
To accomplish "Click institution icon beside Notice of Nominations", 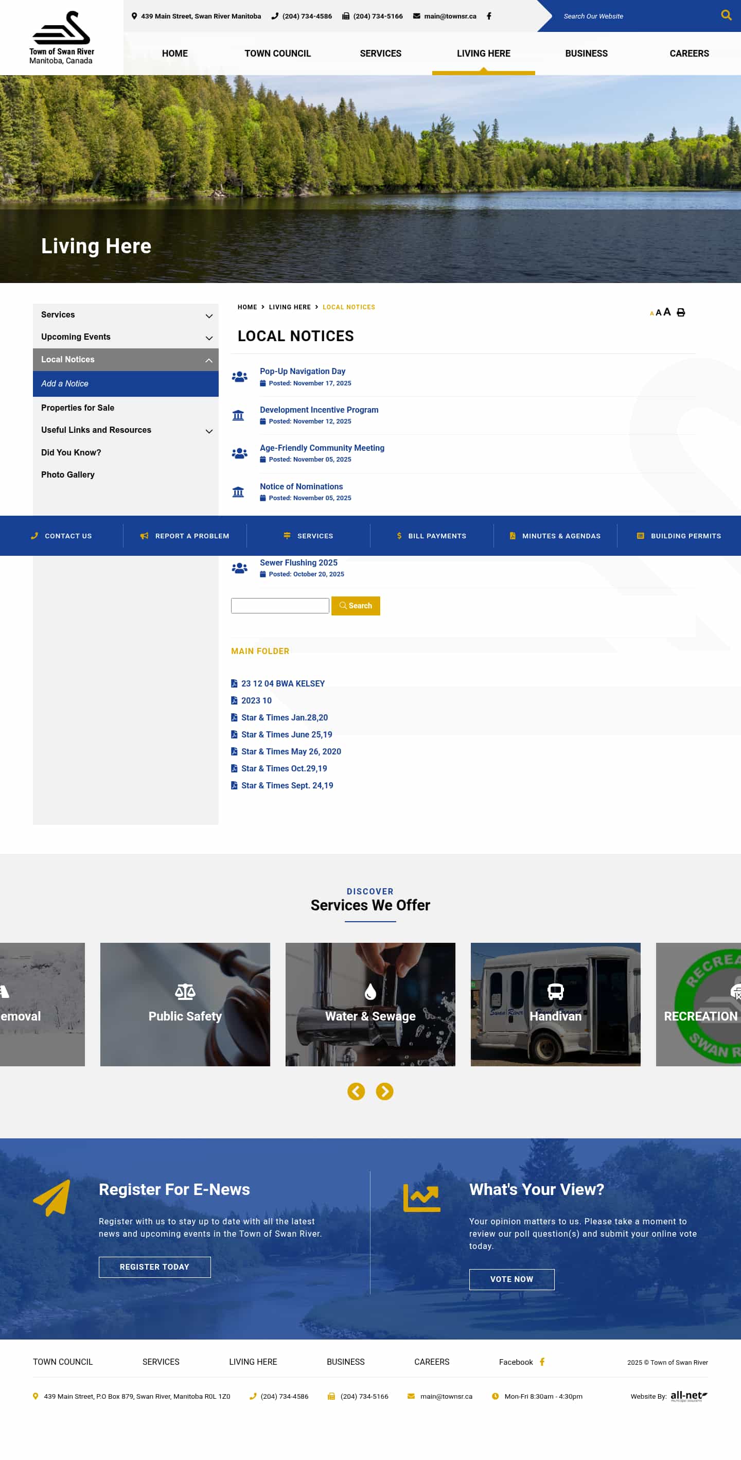I will [x=238, y=491].
